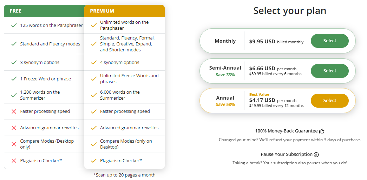Click green checkmark by 1 Freeze Word or phrase
367x180 pixels.
14,79
